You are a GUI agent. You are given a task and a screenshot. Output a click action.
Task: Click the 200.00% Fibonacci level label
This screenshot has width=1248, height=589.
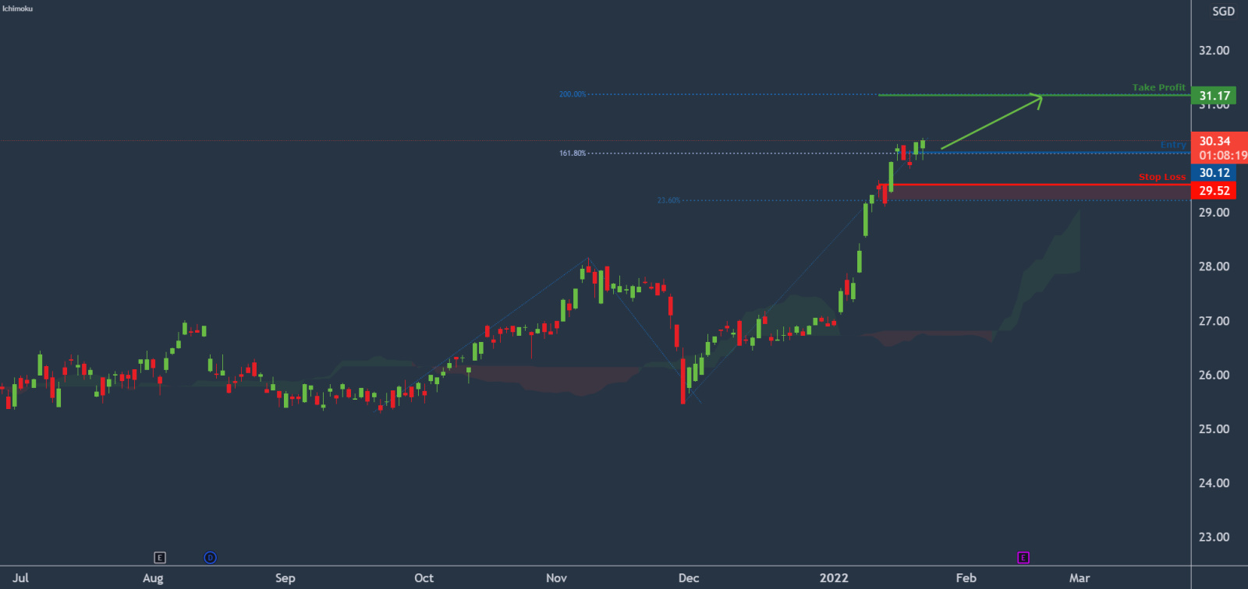[572, 94]
